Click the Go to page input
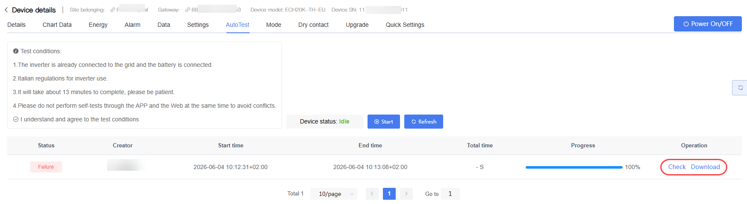747x204 pixels. coord(450,194)
